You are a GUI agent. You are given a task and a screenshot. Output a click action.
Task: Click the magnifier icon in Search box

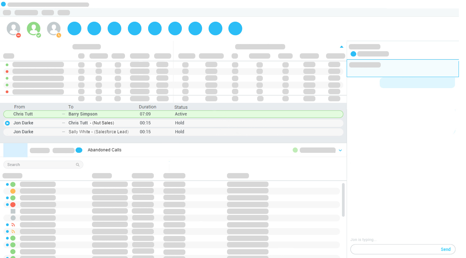coord(77,165)
